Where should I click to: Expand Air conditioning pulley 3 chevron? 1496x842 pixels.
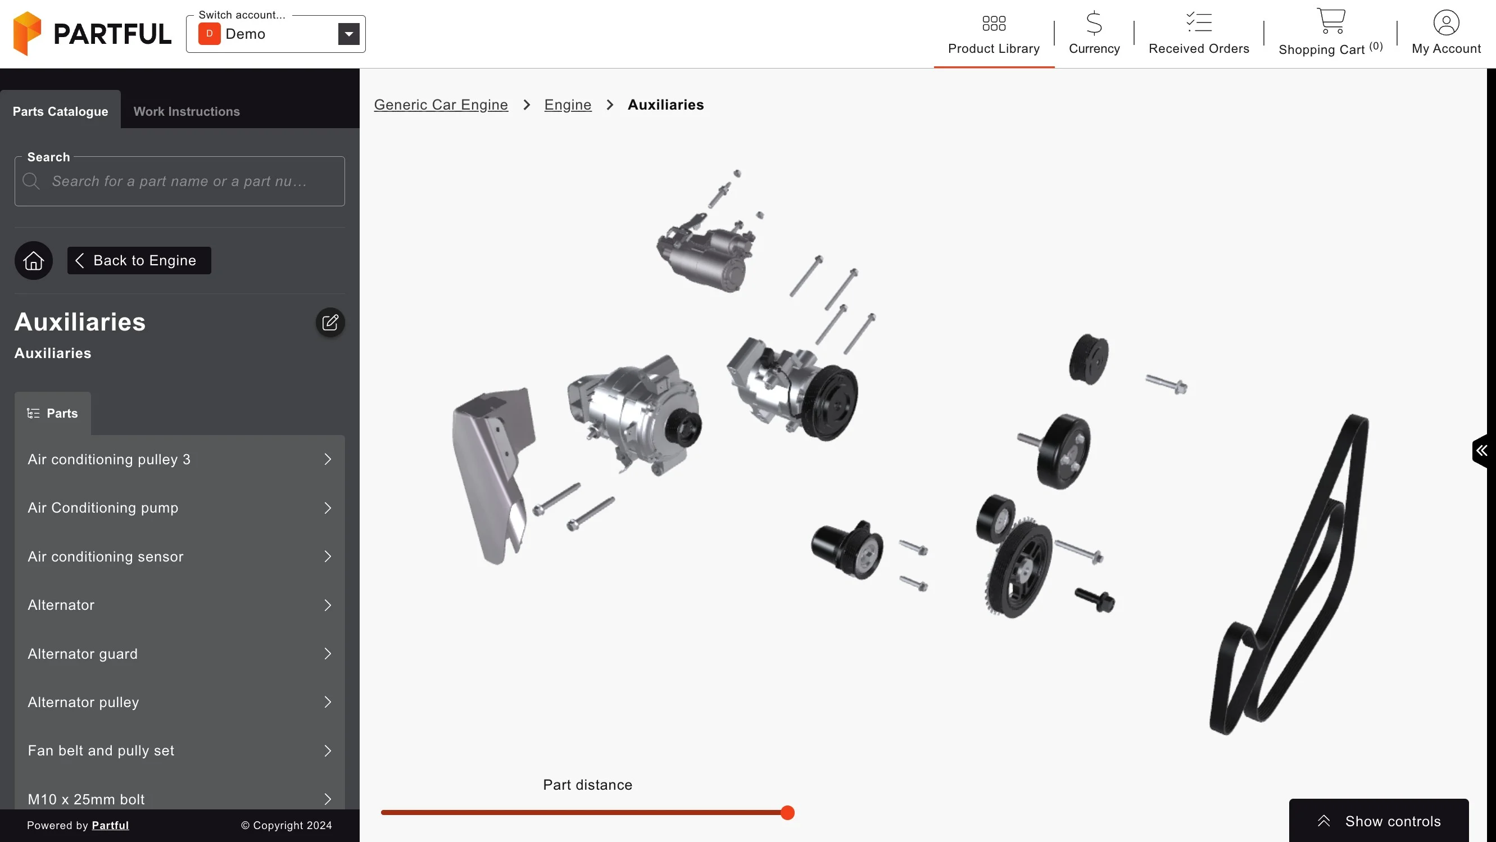pos(328,459)
